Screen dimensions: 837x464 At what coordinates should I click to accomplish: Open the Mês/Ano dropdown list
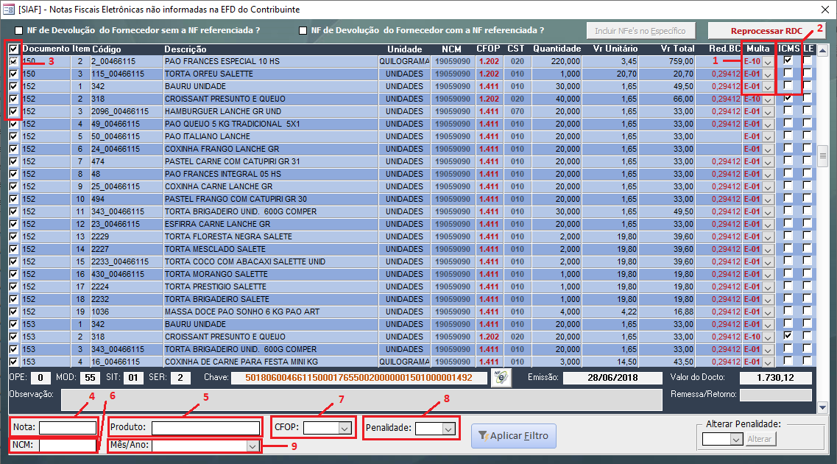(x=252, y=446)
